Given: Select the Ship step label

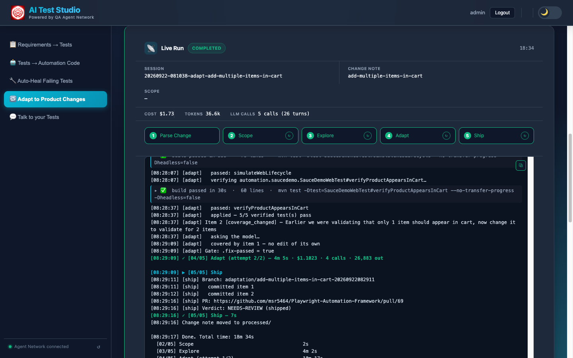Looking at the screenshot, I should [479, 136].
